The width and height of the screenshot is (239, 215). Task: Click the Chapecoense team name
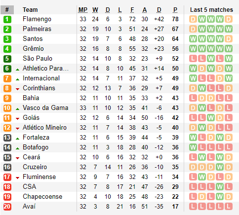(x=42, y=197)
